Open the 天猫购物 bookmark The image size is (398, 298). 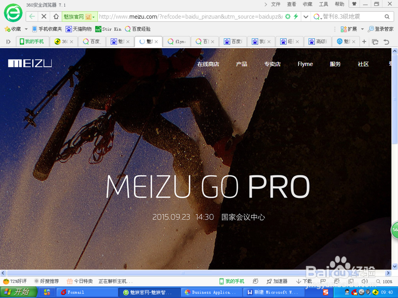point(79,29)
